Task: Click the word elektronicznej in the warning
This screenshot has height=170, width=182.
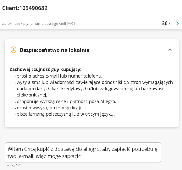Action: click(32, 95)
